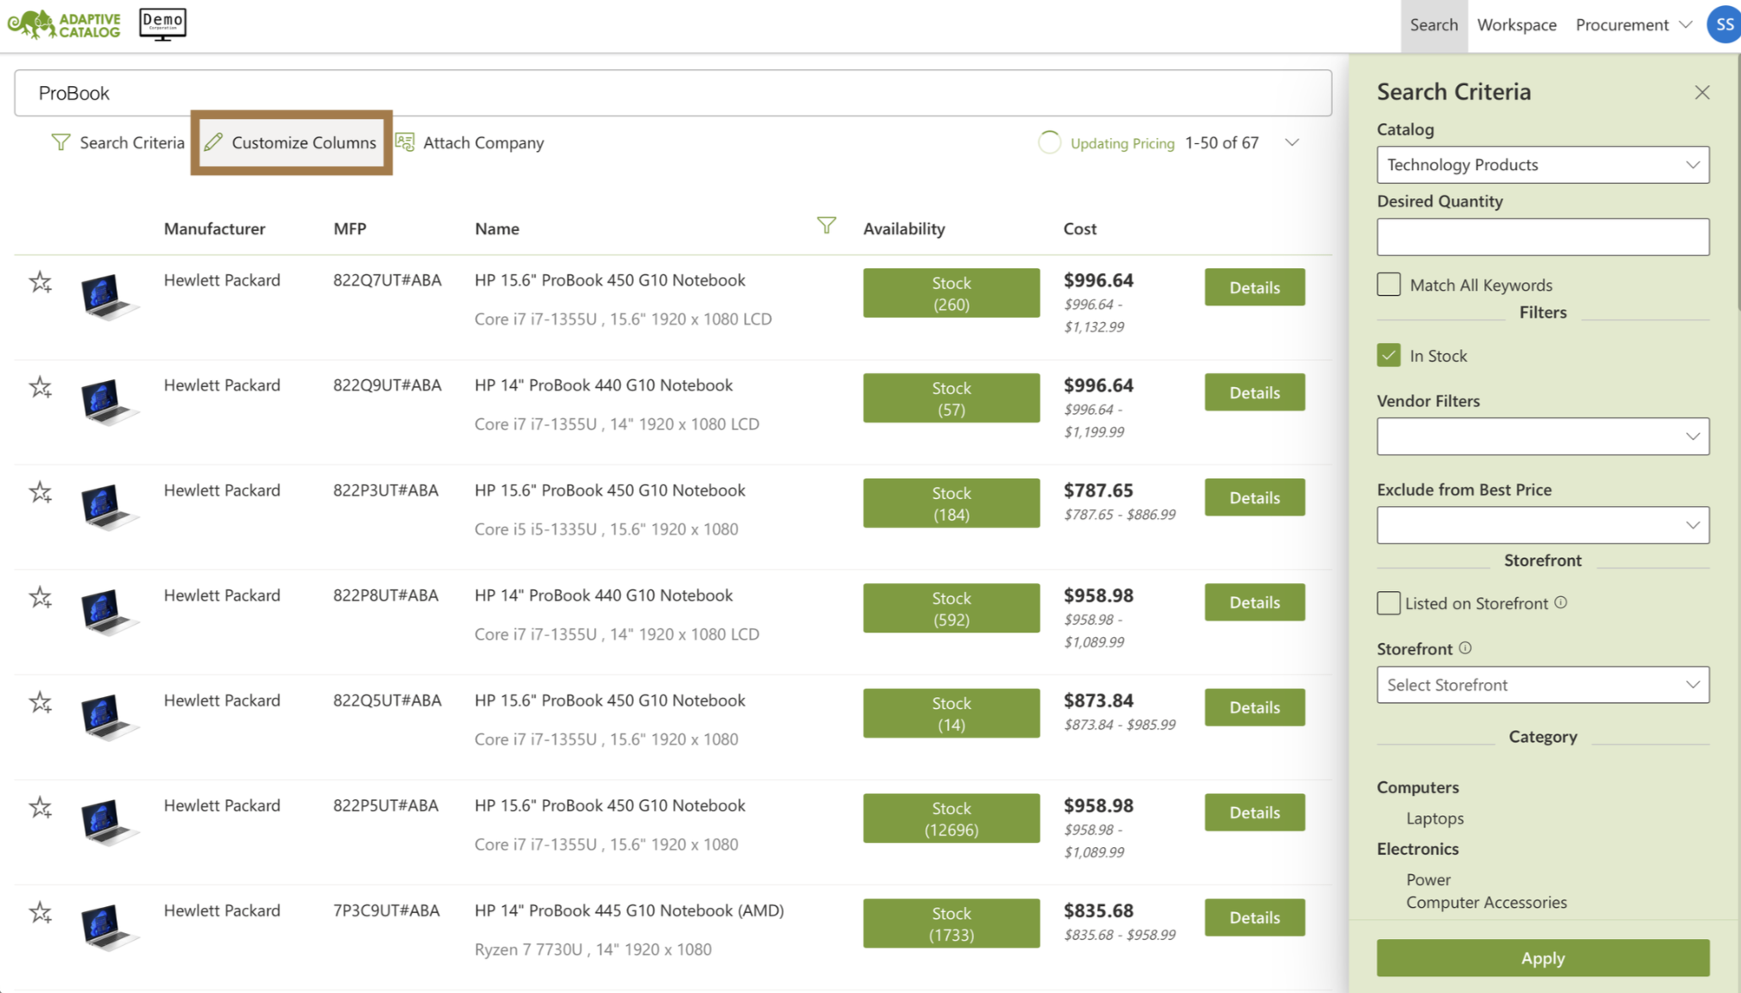
Task: Click the Stock (592) availability button
Action: coord(951,609)
